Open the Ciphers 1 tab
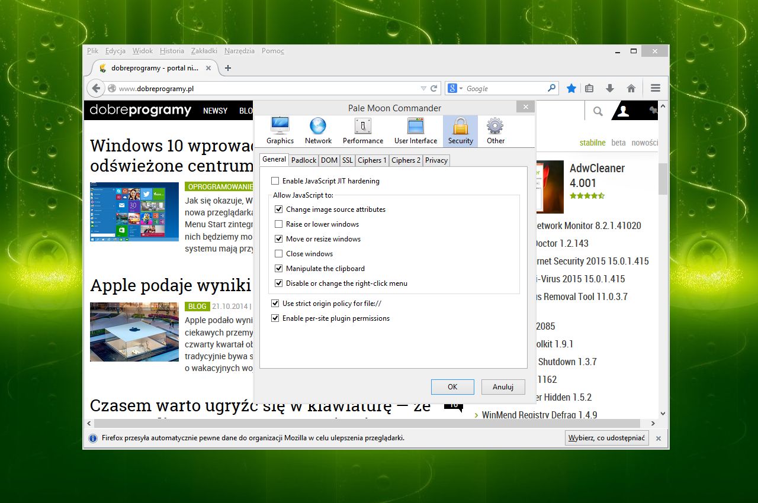Image resolution: width=758 pixels, height=503 pixels. coord(372,160)
